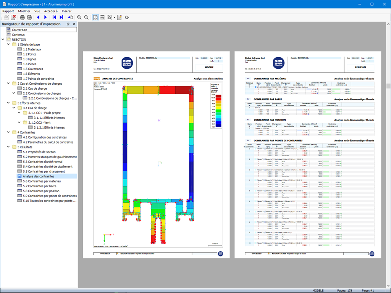This screenshot has width=391, height=293.
Task: Collapse the 4 Contraintes node
Action: (8, 132)
